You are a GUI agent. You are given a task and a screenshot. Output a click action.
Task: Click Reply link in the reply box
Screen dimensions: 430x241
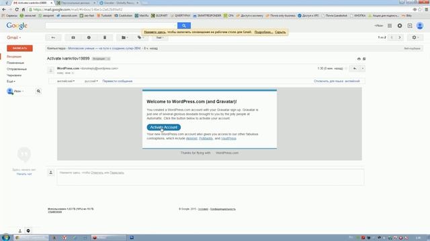tap(97, 173)
